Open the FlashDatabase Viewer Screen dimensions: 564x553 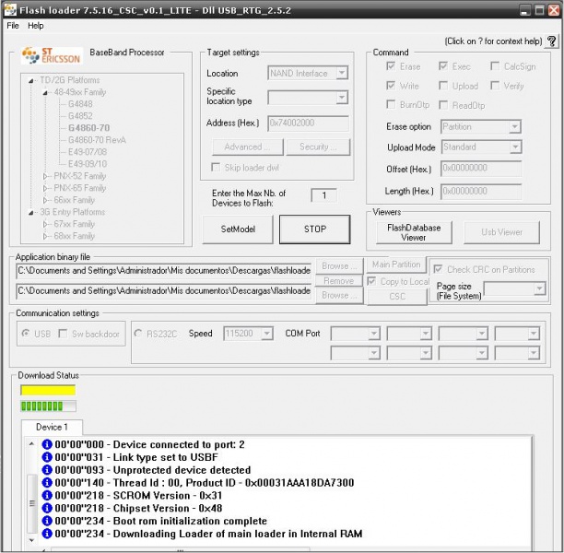click(414, 232)
